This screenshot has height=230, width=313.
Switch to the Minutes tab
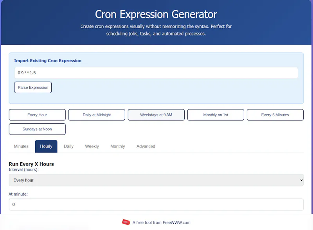[21, 146]
